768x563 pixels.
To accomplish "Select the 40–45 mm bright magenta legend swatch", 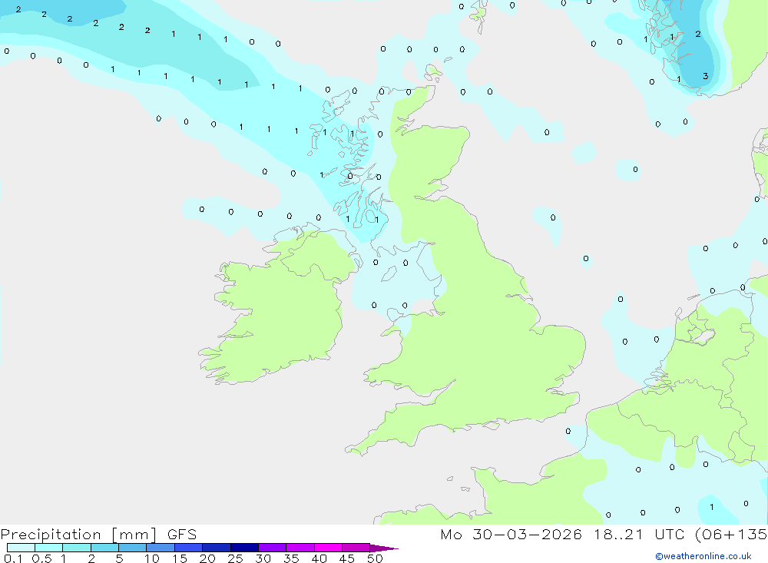I will click(328, 548).
